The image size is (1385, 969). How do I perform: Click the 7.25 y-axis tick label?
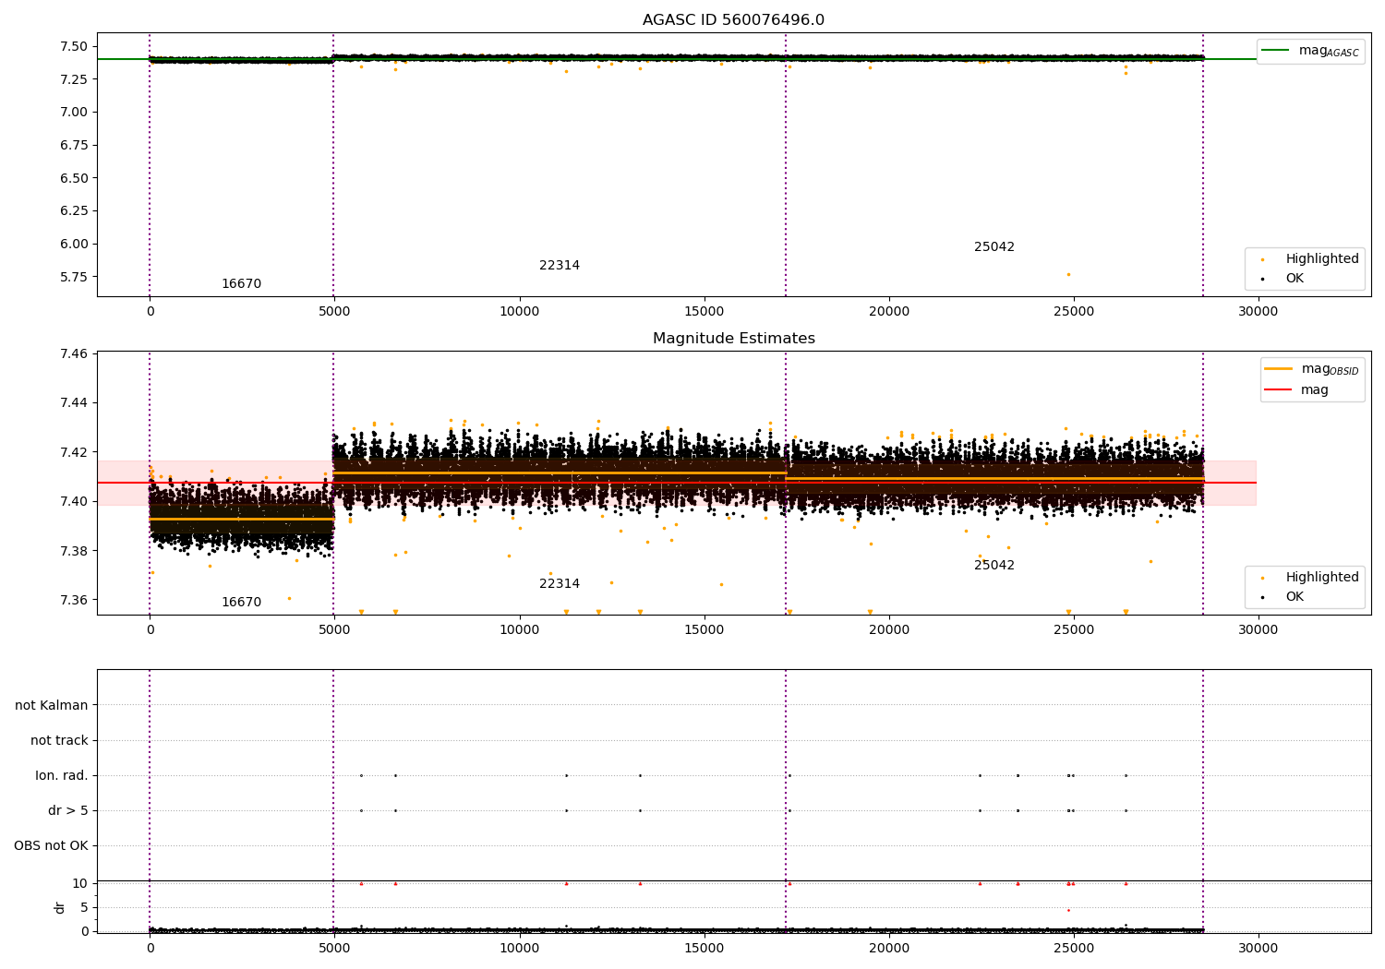click(x=73, y=79)
